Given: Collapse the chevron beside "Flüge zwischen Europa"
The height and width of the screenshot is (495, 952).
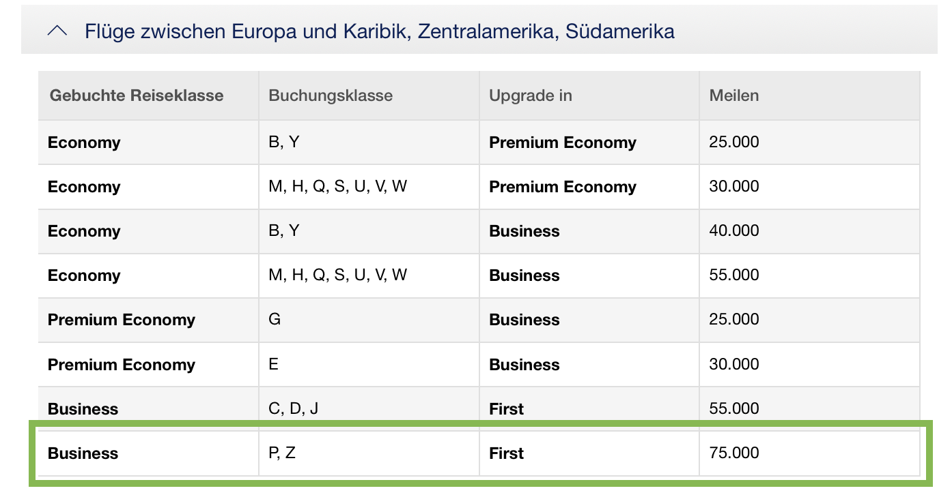Looking at the screenshot, I should pyautogui.click(x=58, y=31).
